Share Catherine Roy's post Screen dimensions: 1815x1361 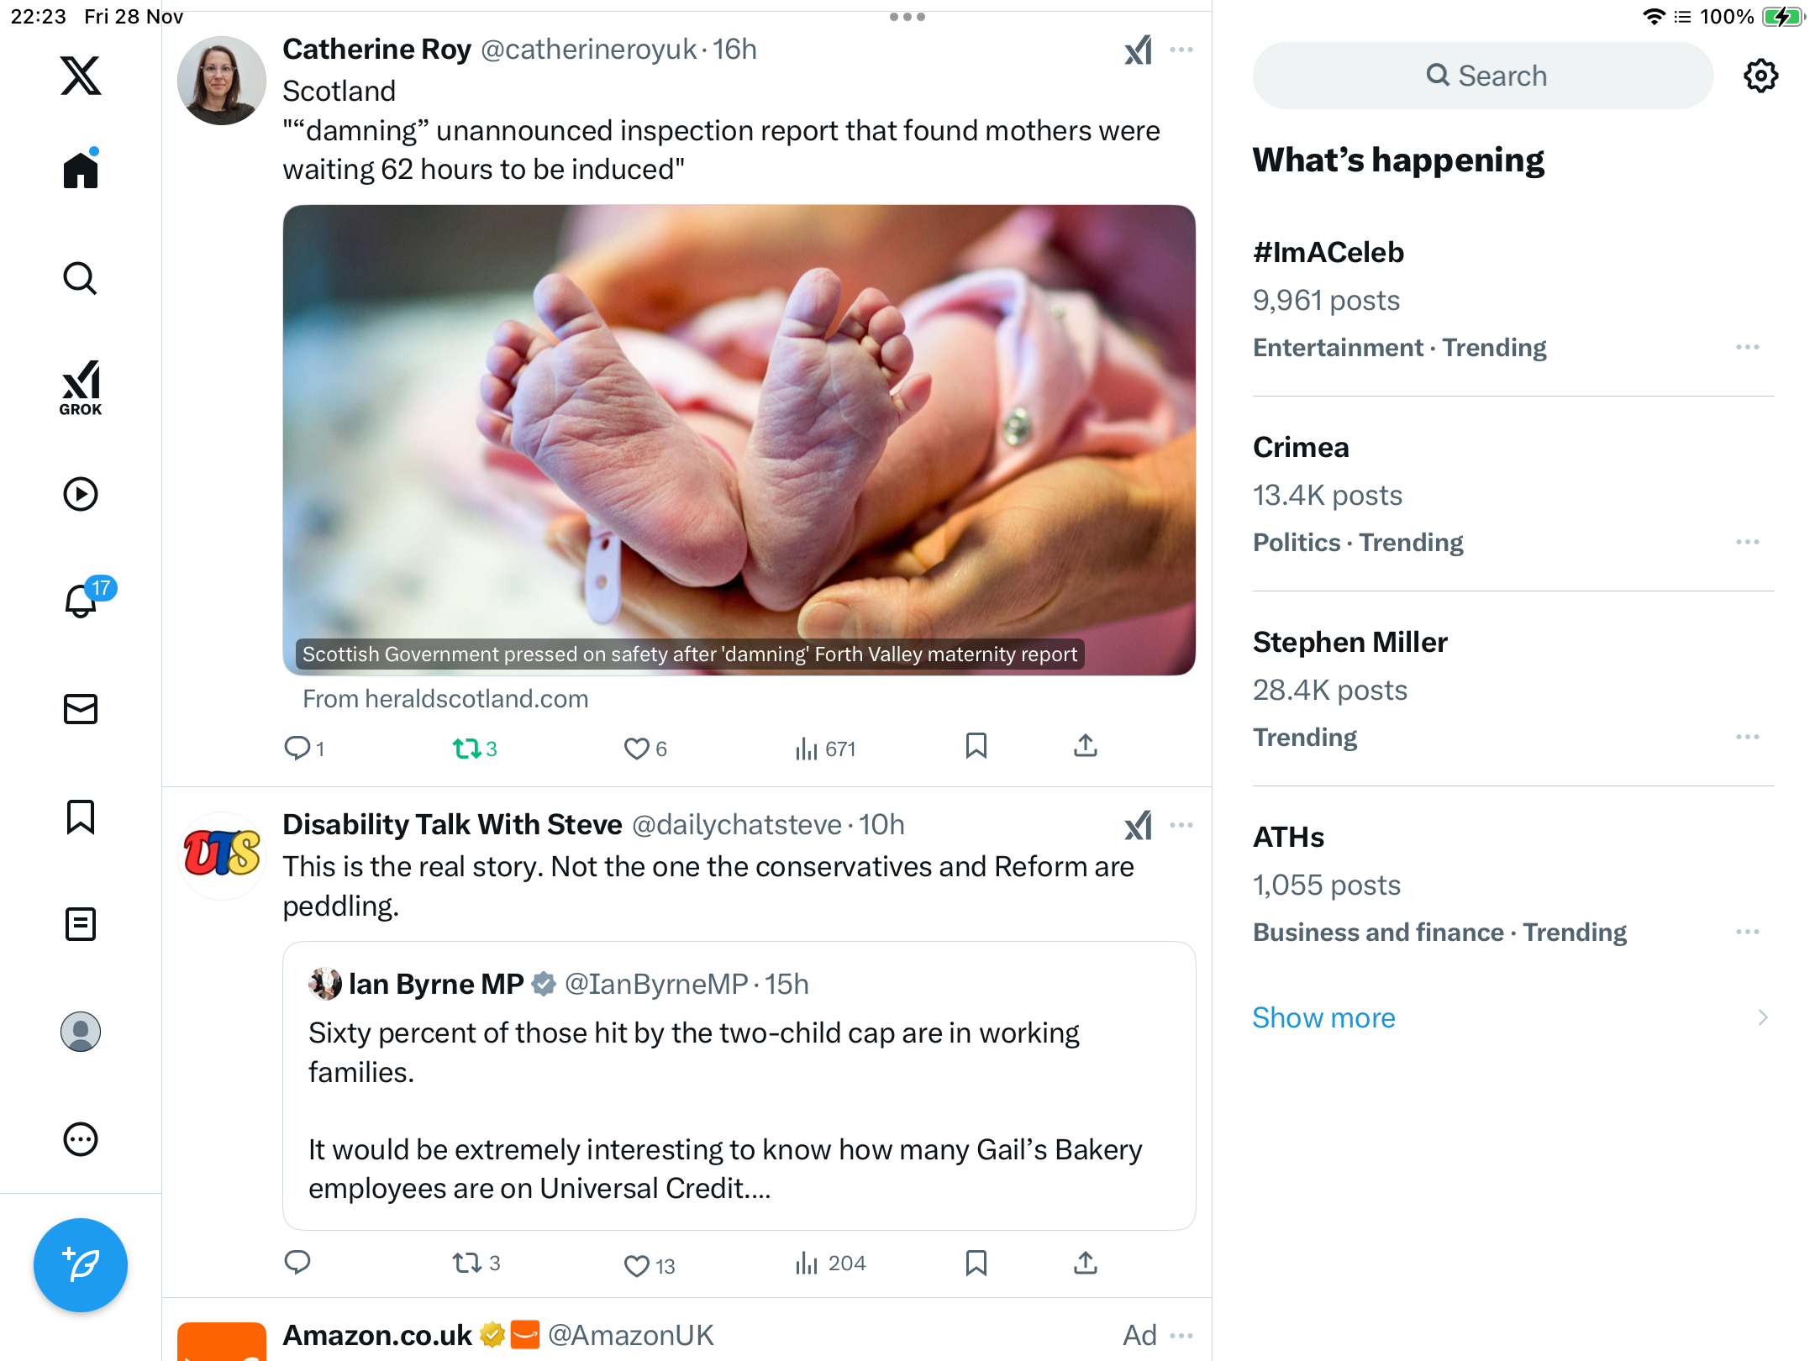tap(1085, 746)
